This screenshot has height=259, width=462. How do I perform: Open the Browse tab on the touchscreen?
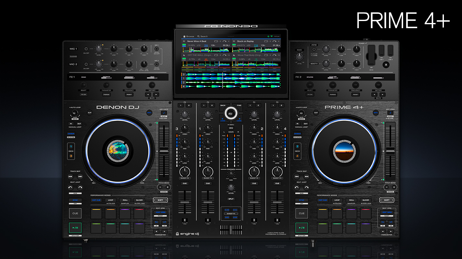tap(188, 36)
